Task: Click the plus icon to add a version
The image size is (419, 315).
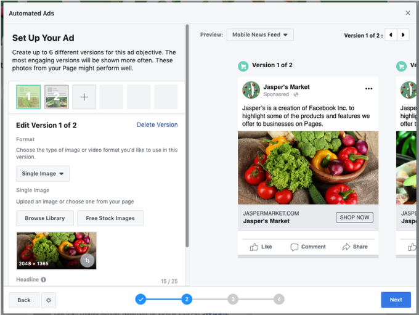Action: point(84,97)
